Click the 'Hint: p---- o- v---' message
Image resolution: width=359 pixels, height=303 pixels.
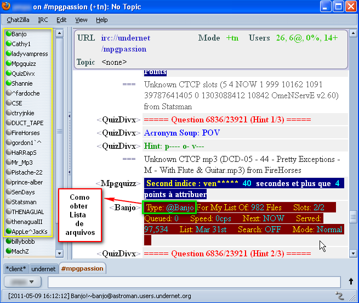coord(174,146)
